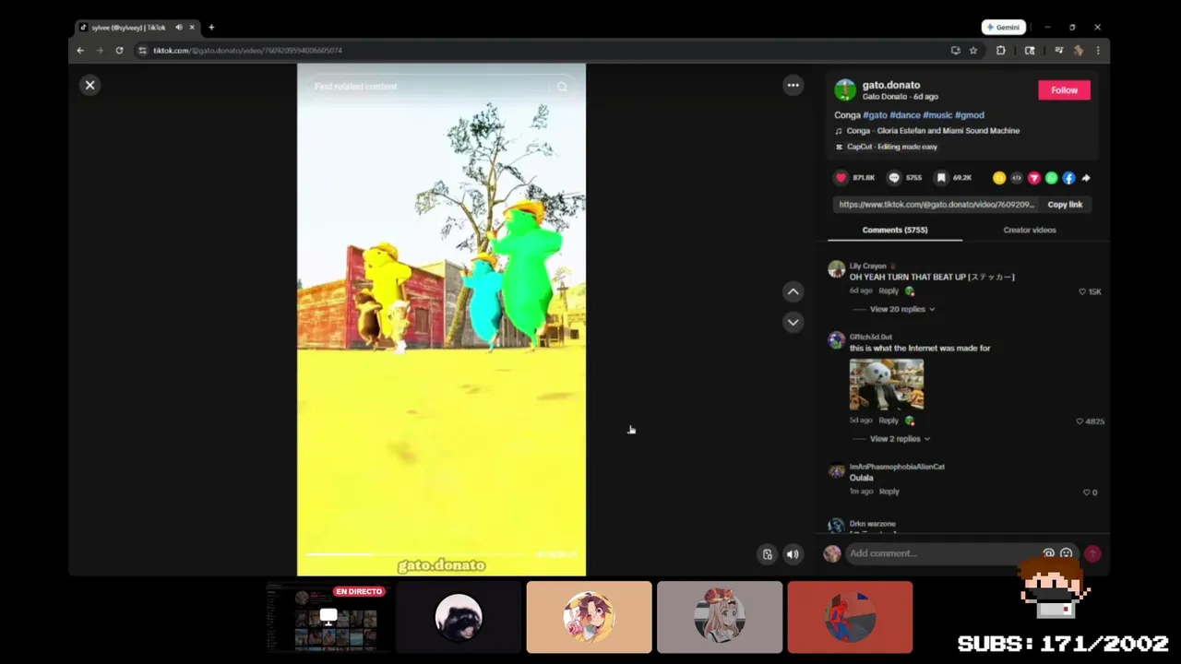Insert a mention with the @ icon

[x=1048, y=553]
